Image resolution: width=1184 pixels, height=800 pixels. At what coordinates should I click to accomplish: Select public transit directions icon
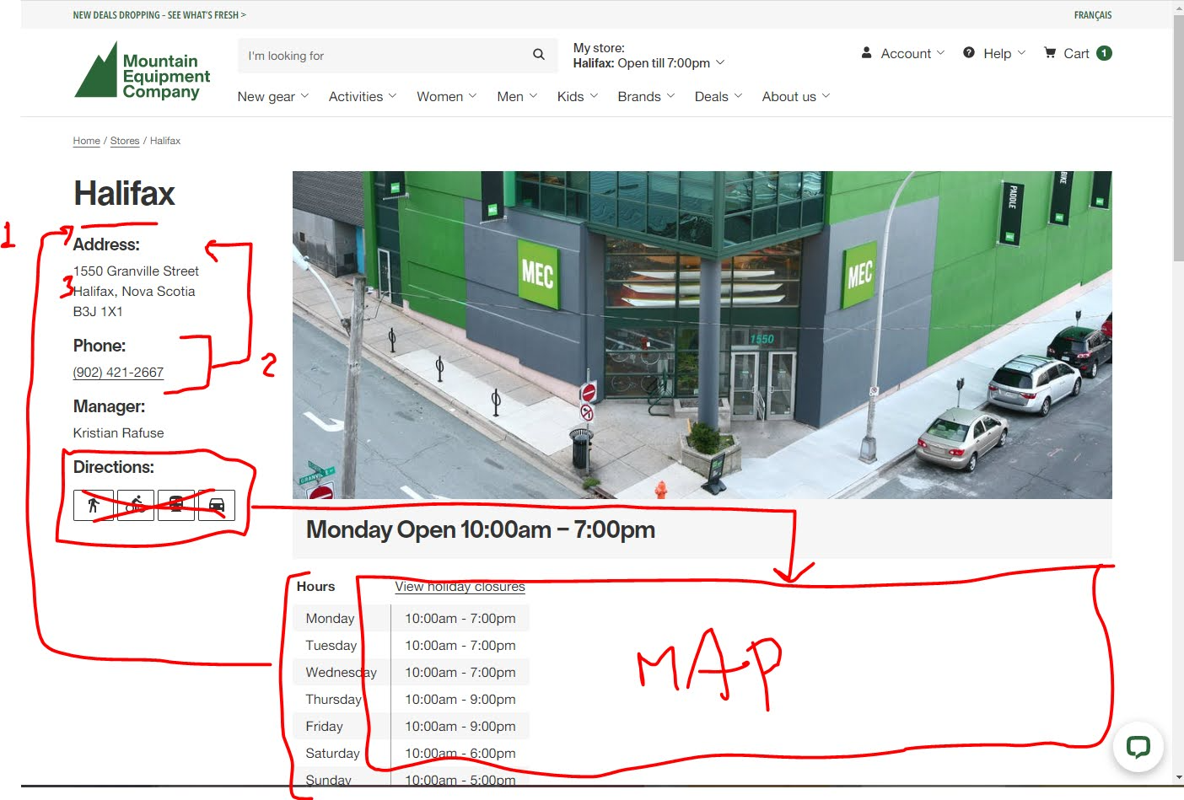(175, 505)
